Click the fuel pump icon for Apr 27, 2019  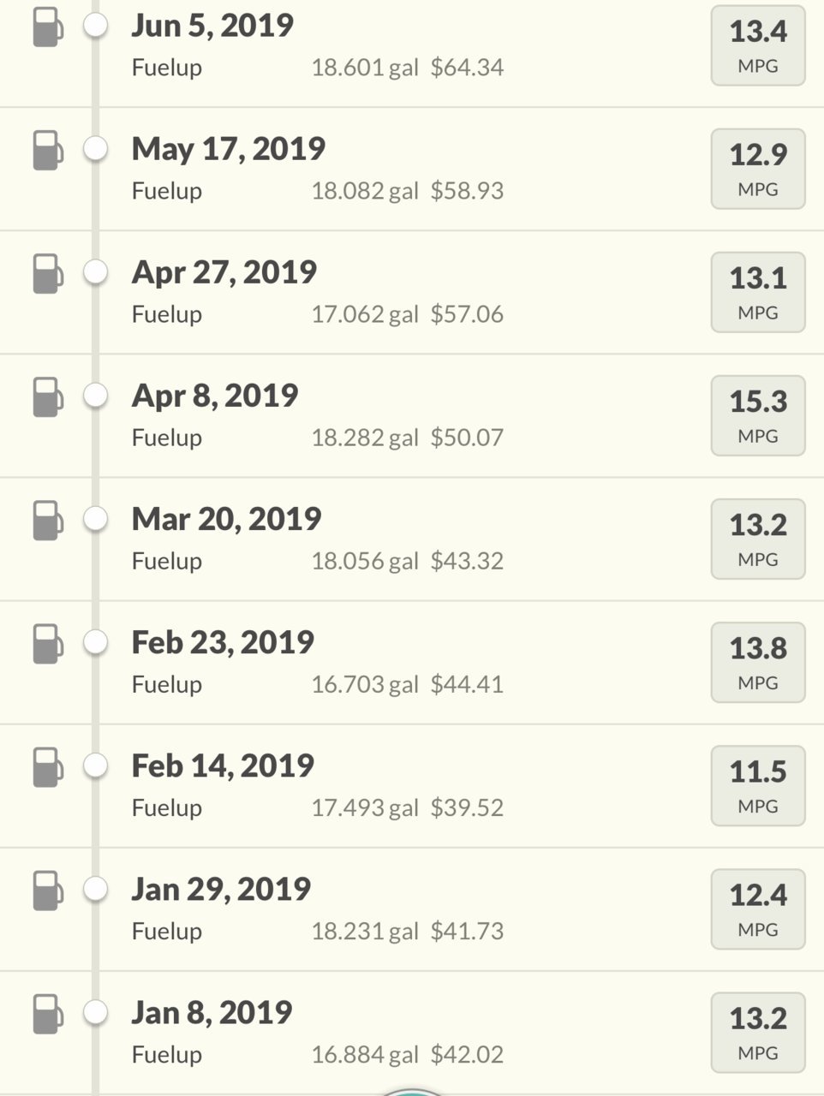point(48,273)
